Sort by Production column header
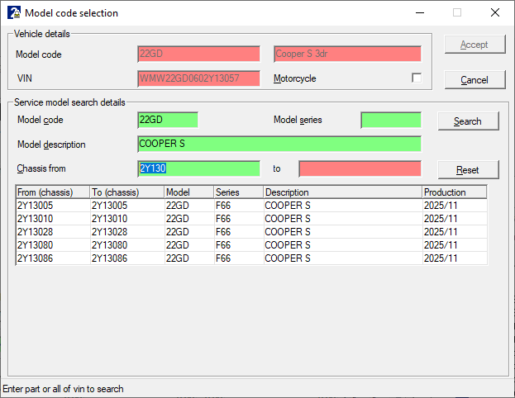 [x=454, y=192]
